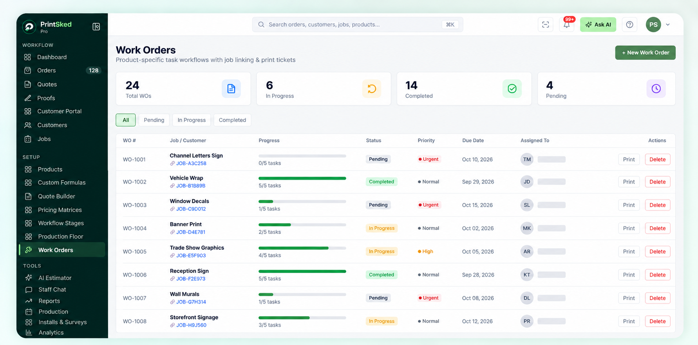Print work order WO-1001
Image resolution: width=698 pixels, height=345 pixels.
629,159
